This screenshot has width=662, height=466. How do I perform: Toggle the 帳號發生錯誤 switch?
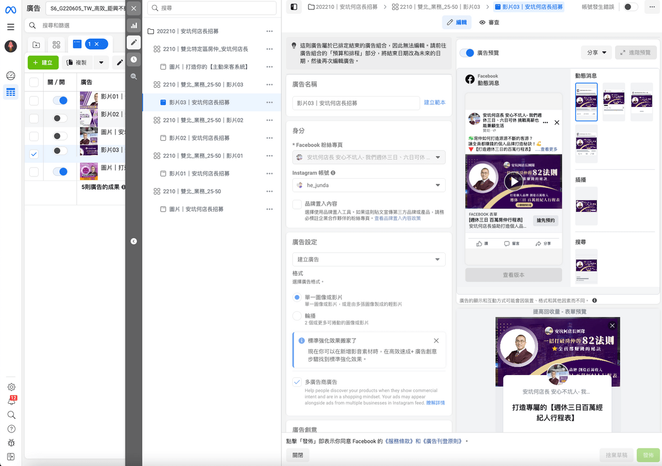(x=631, y=7)
